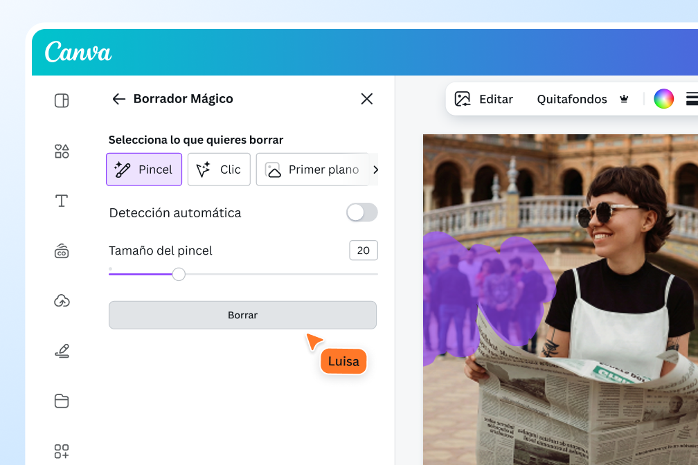The width and height of the screenshot is (698, 465).
Task: Open the Elements shapes sidebar icon
Action: tap(62, 152)
